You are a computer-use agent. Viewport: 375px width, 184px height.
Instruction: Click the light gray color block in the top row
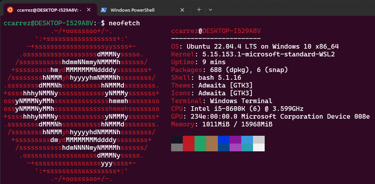pos(259,140)
